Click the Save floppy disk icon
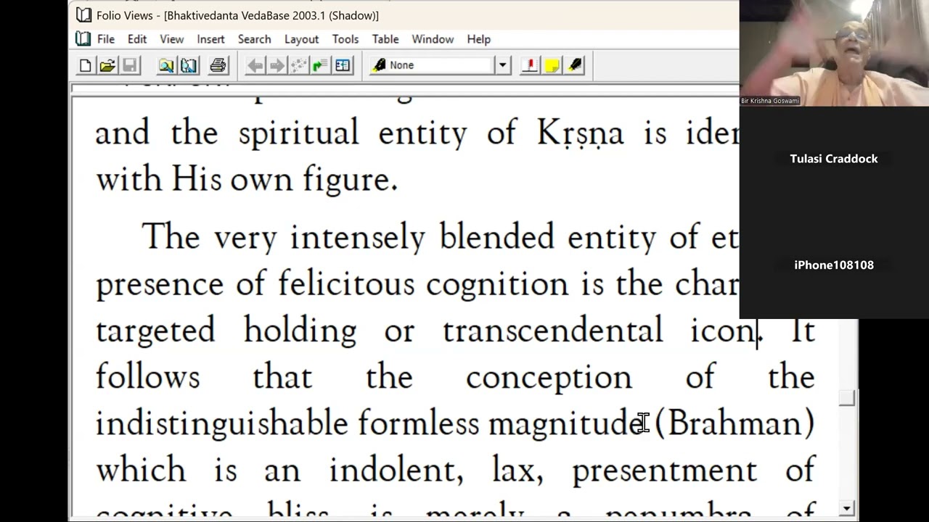Viewport: 929px width, 522px height. click(129, 65)
